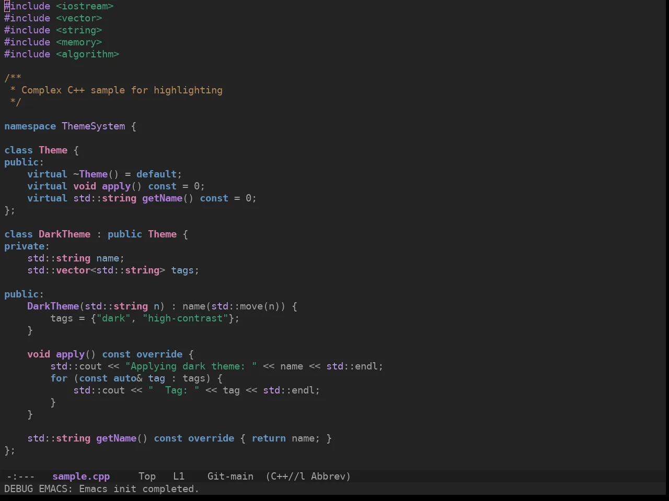Click the Top position indicator in mode line
The height and width of the screenshot is (501, 669).
(147, 476)
